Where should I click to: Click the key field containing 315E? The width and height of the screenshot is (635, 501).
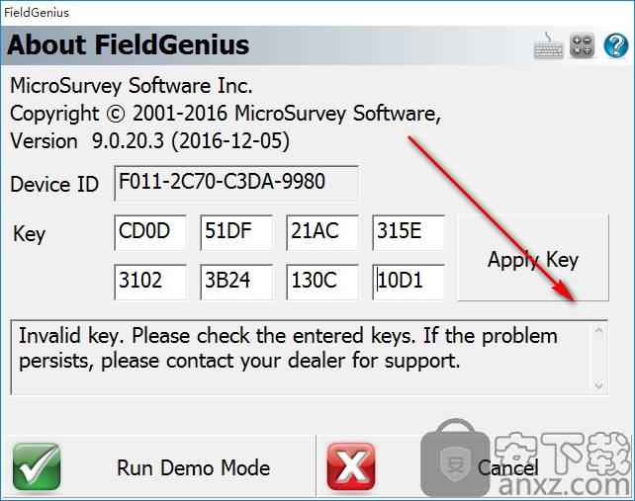point(408,232)
